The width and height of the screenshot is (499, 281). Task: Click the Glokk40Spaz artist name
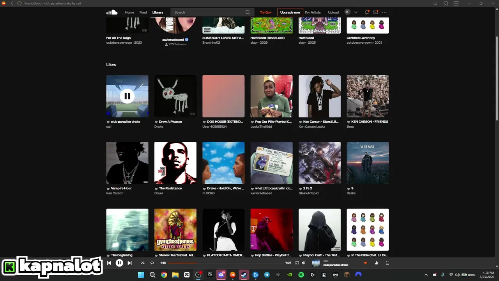(x=309, y=193)
